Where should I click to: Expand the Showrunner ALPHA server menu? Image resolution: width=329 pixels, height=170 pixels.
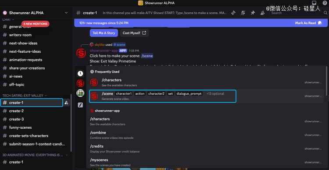[66, 13]
